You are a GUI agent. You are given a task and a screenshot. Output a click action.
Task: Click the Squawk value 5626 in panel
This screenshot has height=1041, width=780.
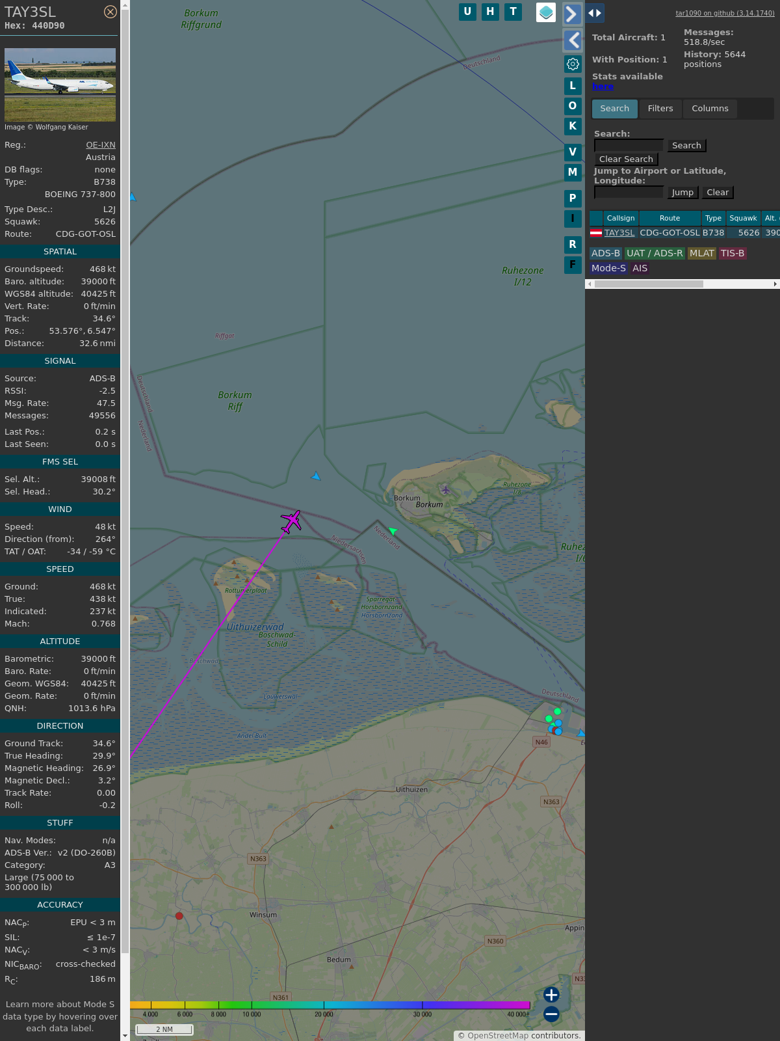(x=105, y=222)
